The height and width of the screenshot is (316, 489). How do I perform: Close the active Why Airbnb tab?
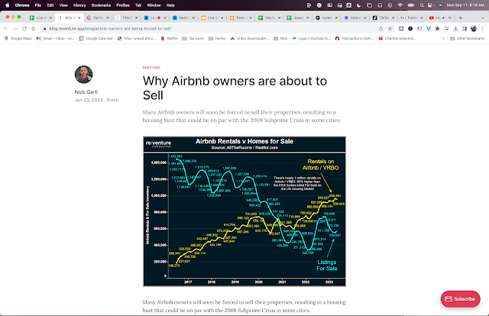coord(79,18)
